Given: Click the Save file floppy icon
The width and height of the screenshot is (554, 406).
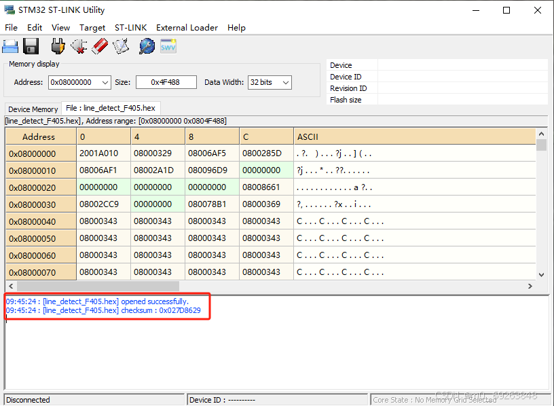Looking at the screenshot, I should (31, 46).
